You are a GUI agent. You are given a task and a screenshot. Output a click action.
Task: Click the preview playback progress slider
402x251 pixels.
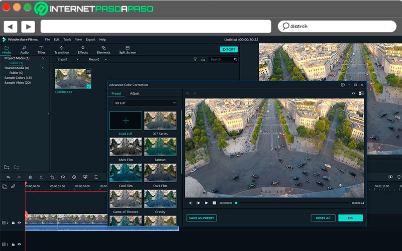pyautogui.click(x=292, y=203)
